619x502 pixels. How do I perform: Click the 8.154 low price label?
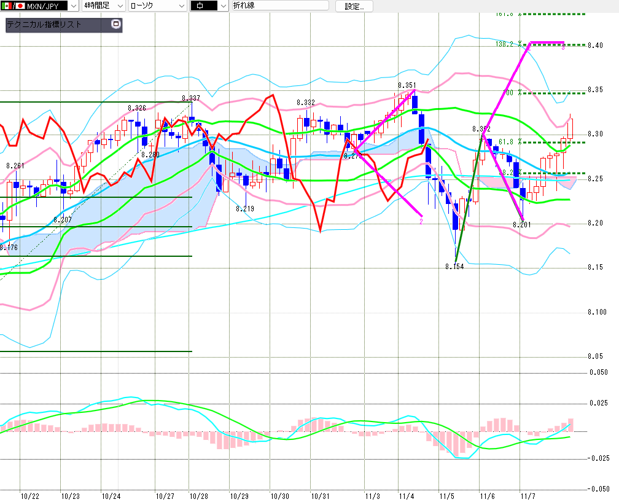pyautogui.click(x=455, y=267)
